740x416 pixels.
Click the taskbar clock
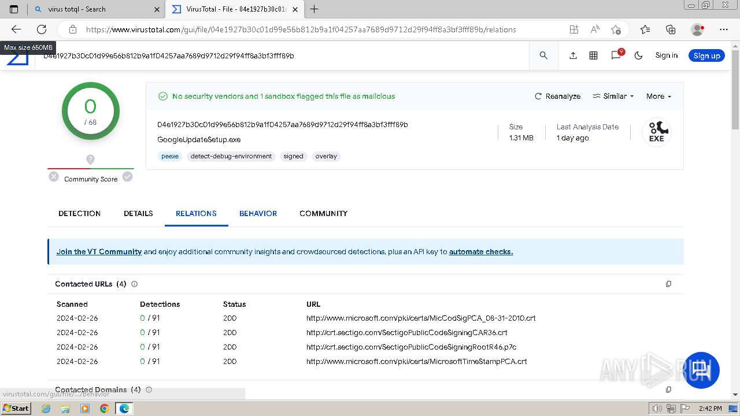710,408
